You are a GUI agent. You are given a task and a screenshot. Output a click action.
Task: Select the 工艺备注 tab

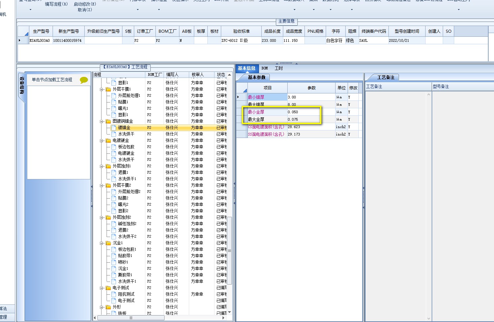[386, 78]
